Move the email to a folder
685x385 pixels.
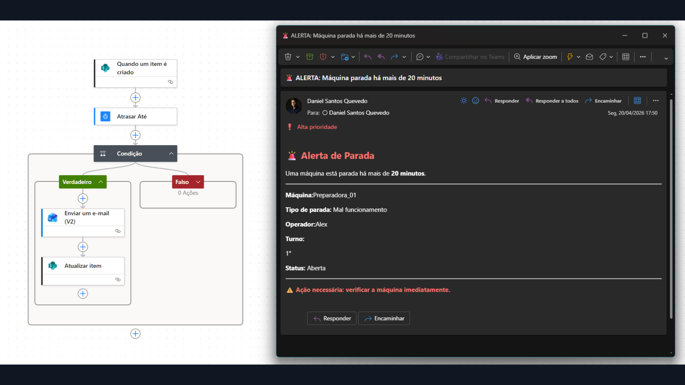click(345, 57)
